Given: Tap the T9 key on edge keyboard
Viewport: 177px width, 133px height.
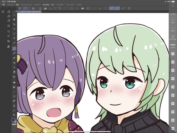Looking at the screenshot, I should tap(173, 120).
